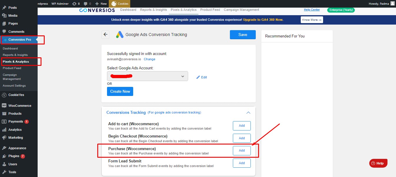Click the Appearance brush icon

click(4, 148)
